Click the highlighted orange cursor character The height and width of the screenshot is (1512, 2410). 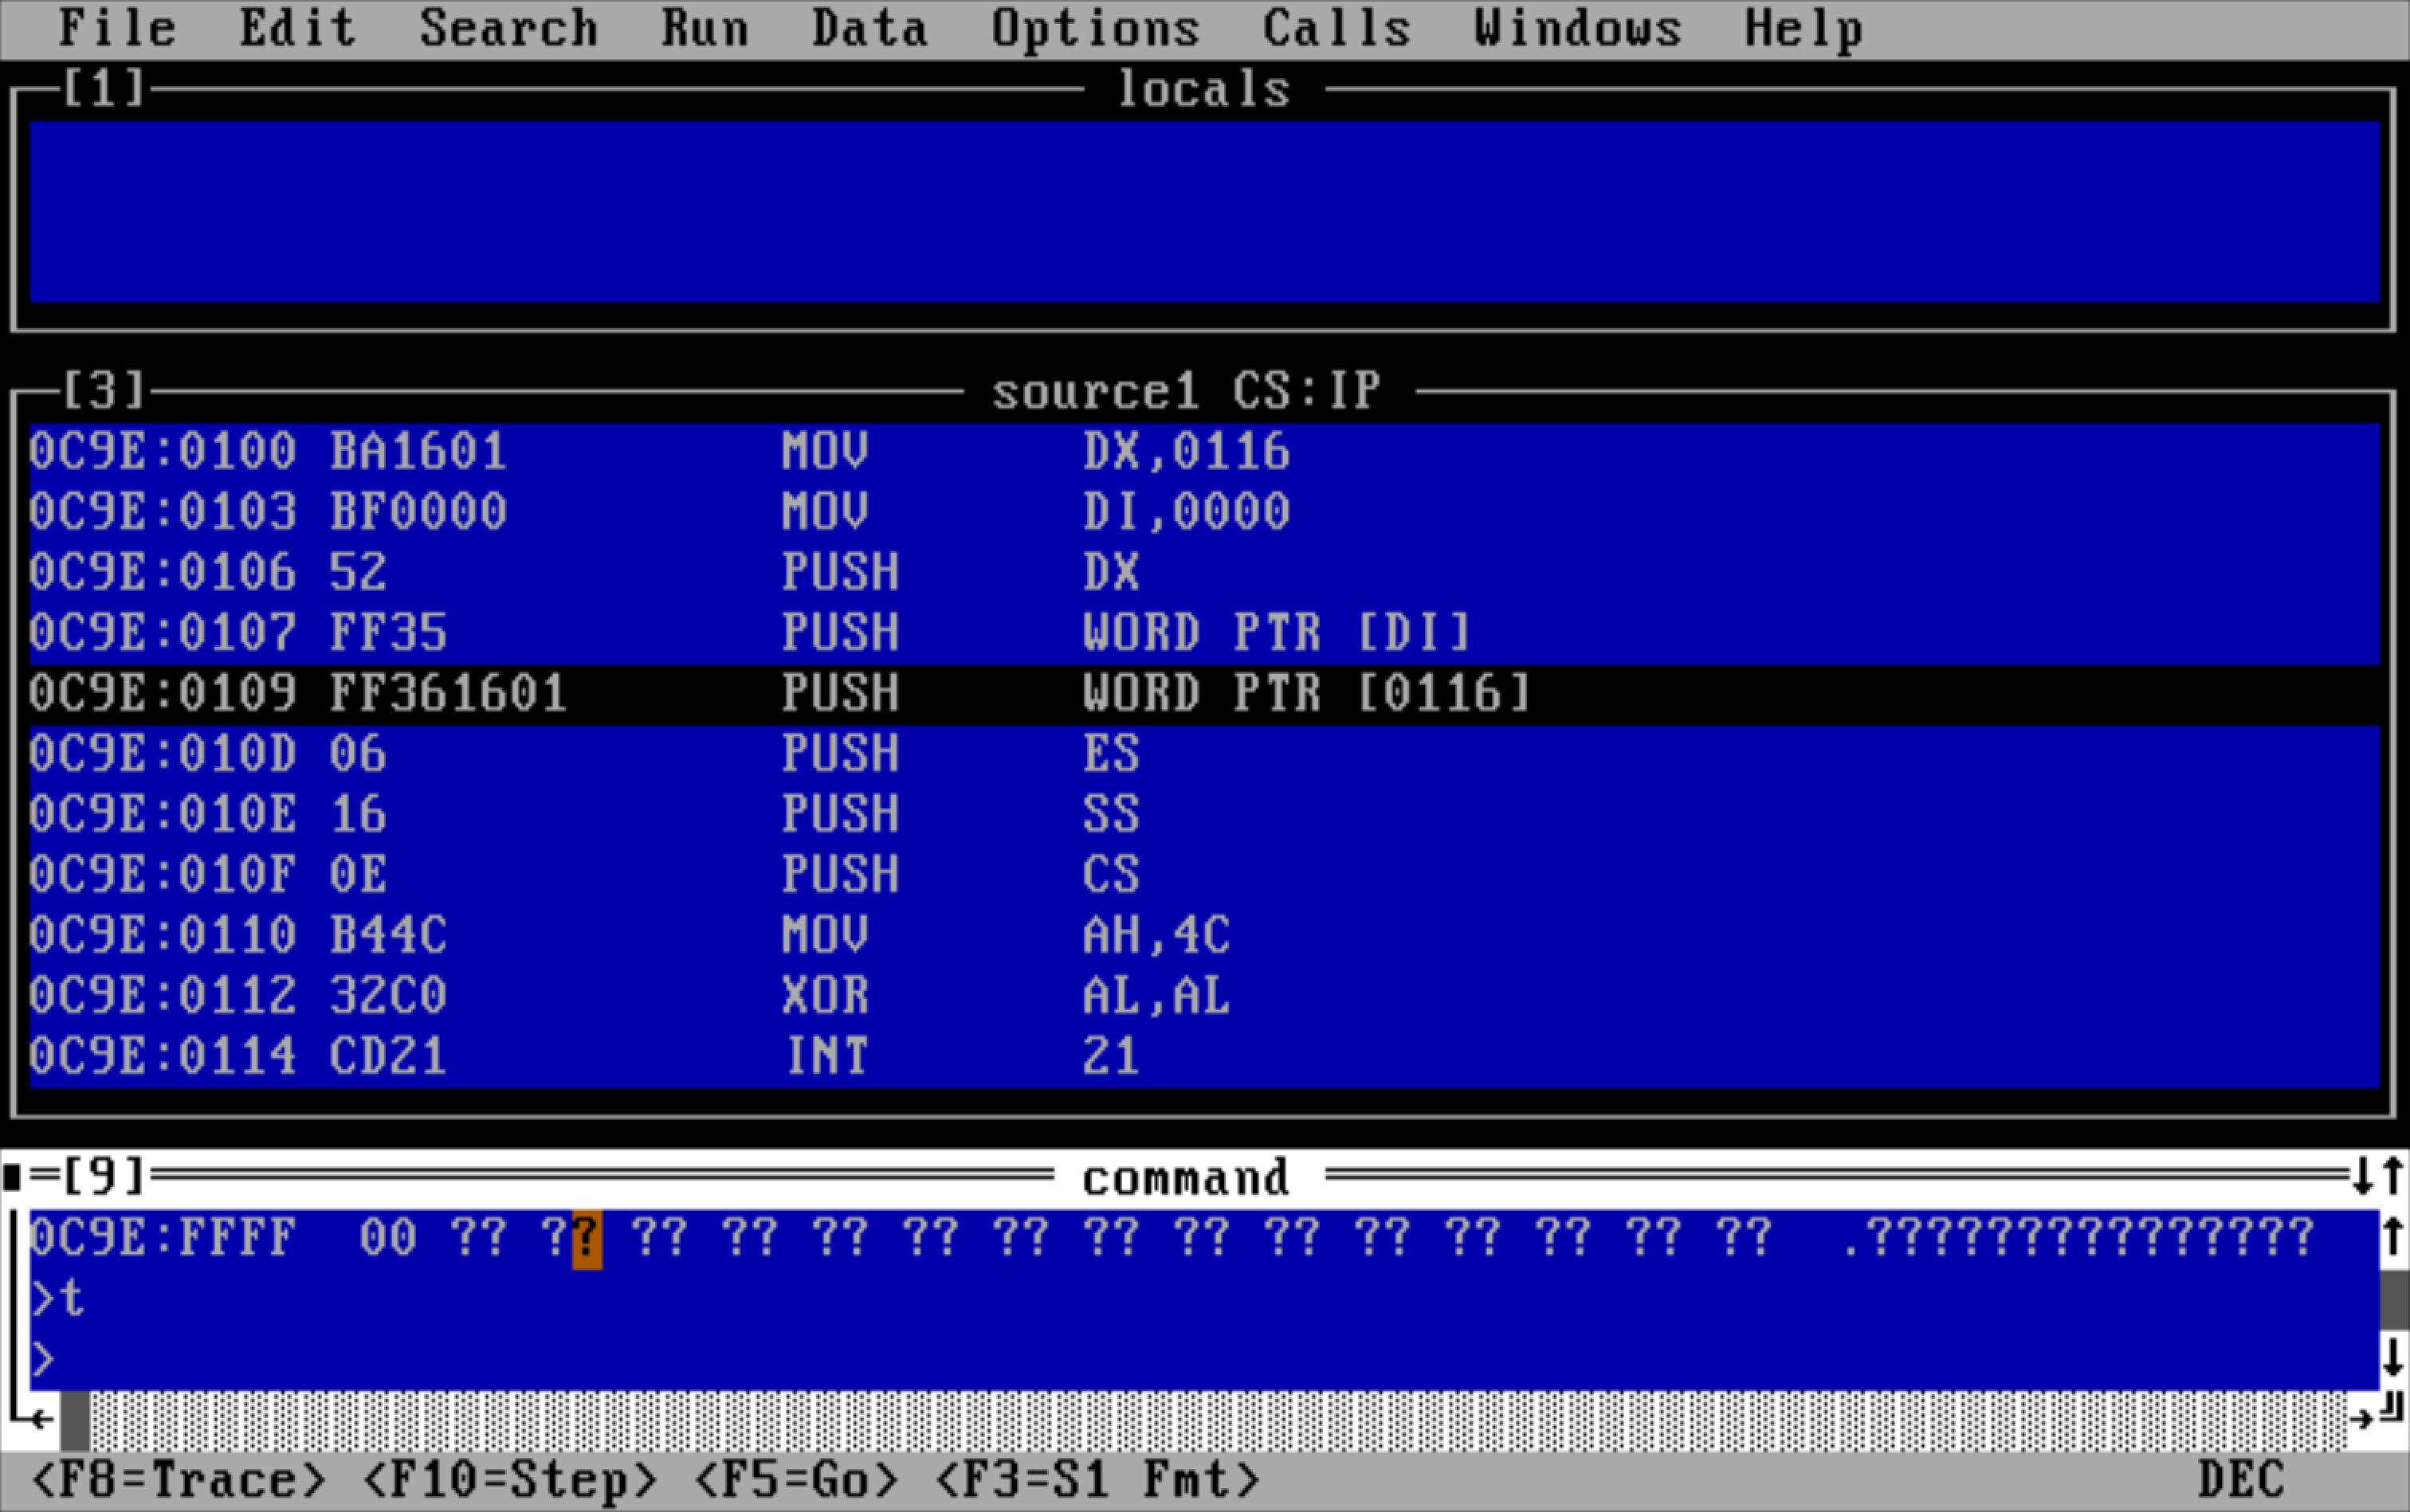[587, 1240]
